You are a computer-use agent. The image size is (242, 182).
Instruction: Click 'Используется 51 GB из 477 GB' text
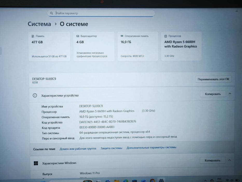49,56
